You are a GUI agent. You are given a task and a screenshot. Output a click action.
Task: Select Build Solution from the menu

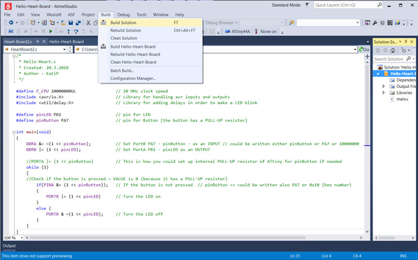click(x=150, y=22)
